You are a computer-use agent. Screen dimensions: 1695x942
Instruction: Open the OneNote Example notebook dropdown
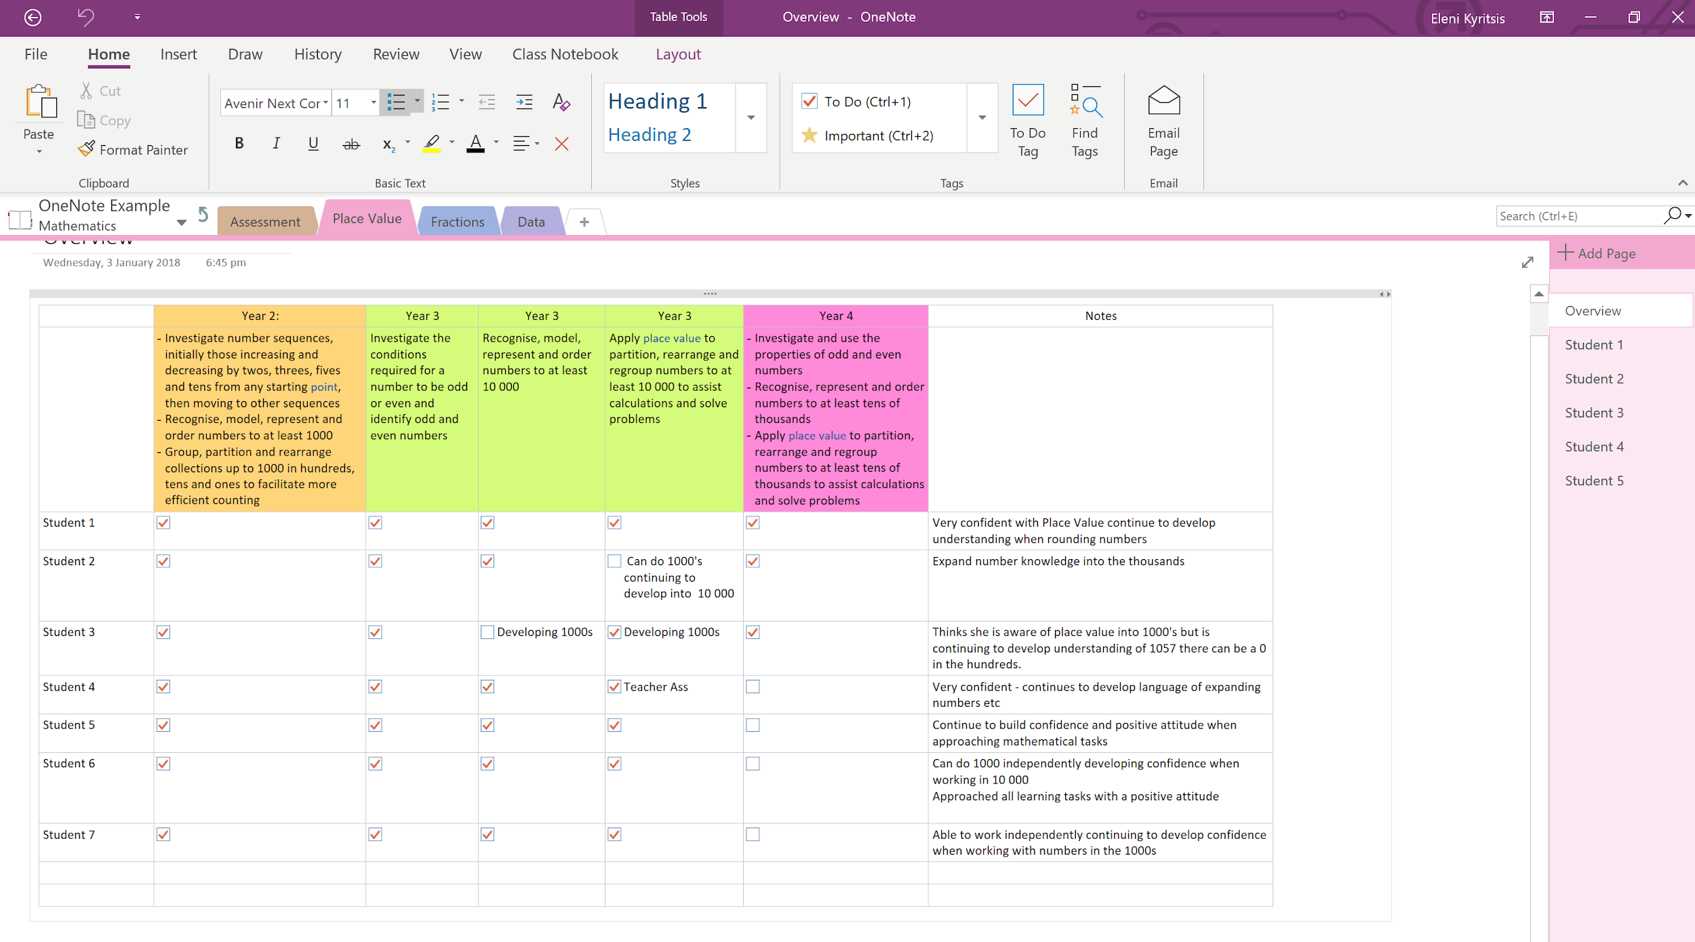pyautogui.click(x=181, y=222)
